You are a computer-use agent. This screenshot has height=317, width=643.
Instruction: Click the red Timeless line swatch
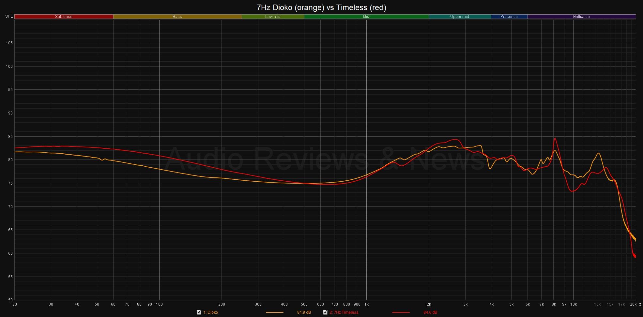(x=401, y=312)
